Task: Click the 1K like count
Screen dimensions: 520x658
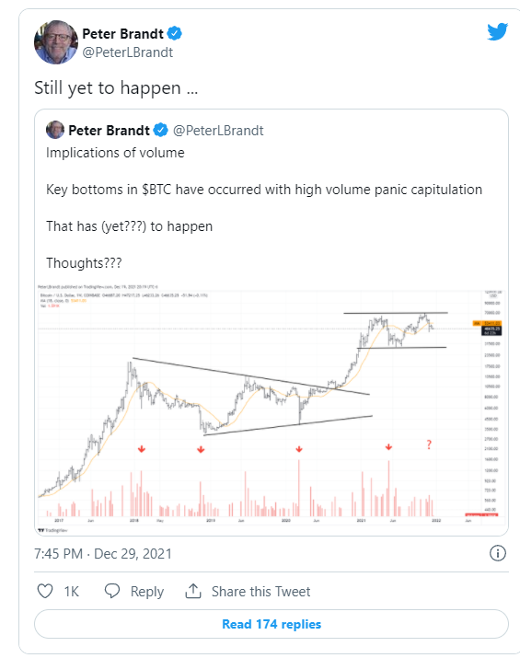Action: (x=72, y=592)
